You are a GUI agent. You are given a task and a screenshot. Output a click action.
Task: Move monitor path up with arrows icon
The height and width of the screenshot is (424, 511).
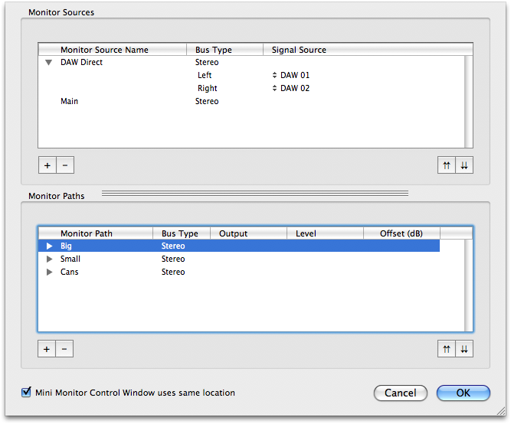[447, 349]
